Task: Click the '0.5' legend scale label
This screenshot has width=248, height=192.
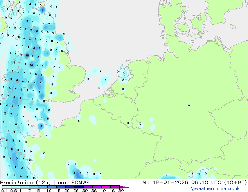Action: click(x=13, y=190)
